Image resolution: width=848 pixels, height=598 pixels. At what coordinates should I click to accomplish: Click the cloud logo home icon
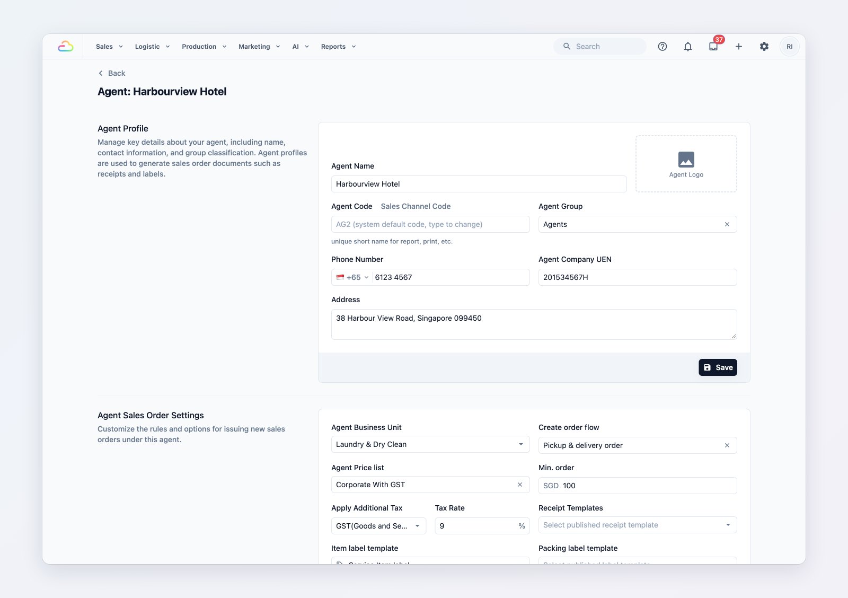66,47
